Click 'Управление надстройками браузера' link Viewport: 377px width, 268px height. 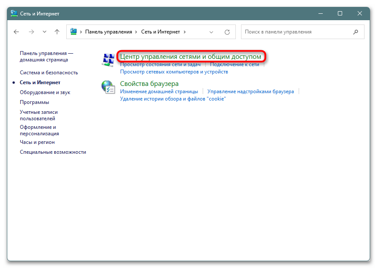pyautogui.click(x=250, y=91)
